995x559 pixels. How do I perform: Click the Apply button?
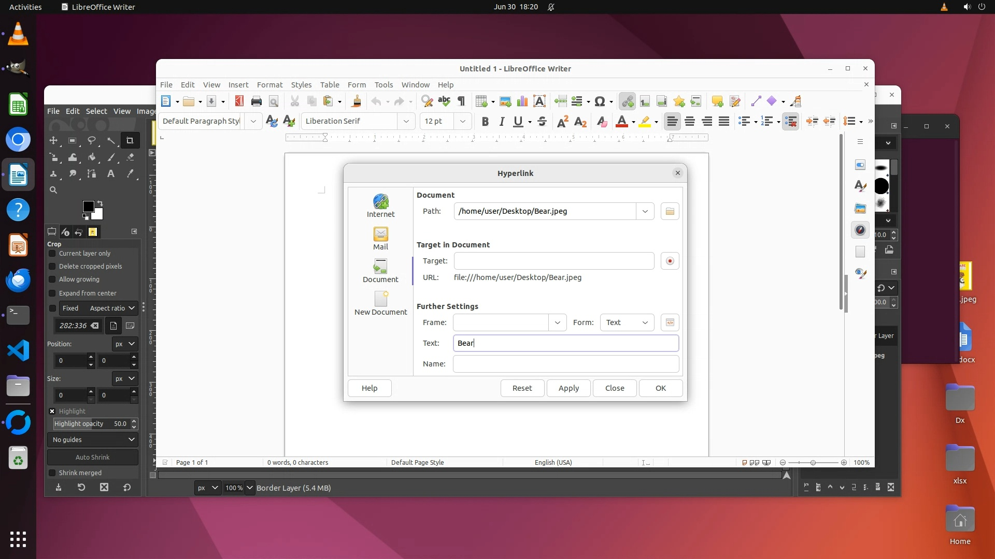tap(568, 388)
